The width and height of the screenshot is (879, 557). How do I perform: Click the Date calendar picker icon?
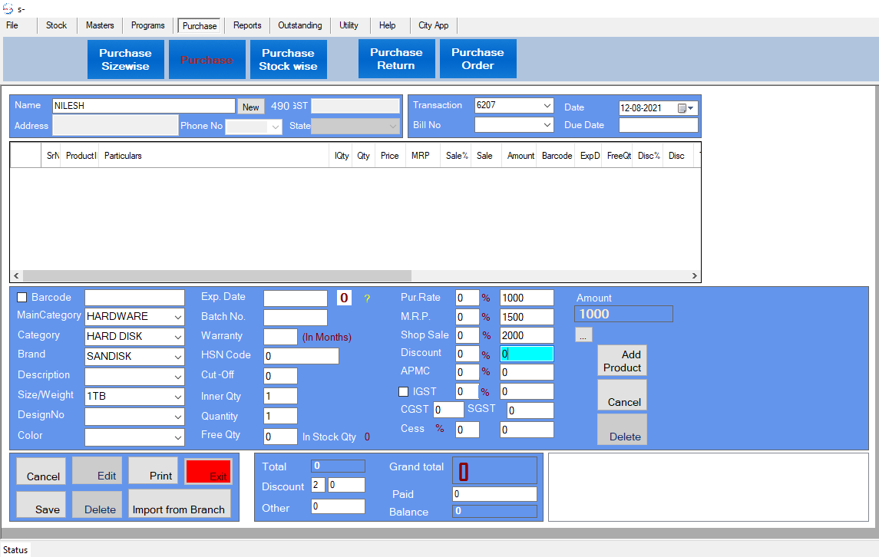(x=682, y=108)
